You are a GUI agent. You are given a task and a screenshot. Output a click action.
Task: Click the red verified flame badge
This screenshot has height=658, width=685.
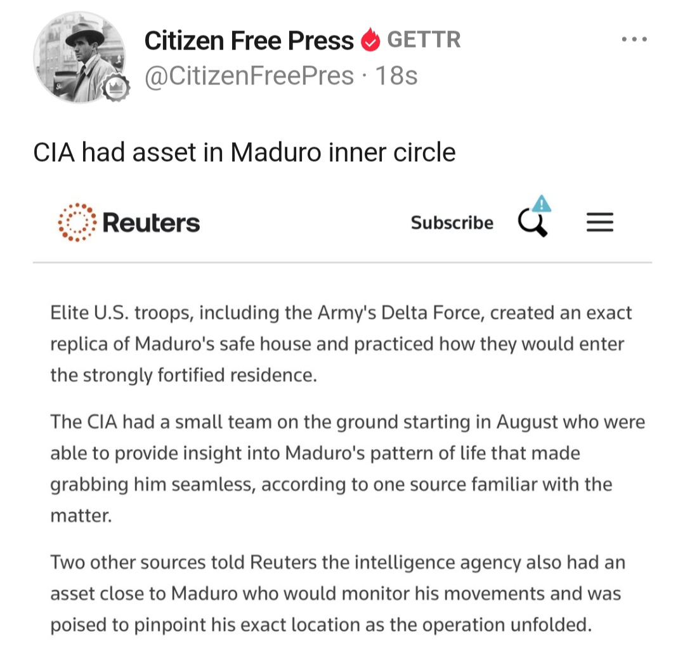click(x=370, y=41)
